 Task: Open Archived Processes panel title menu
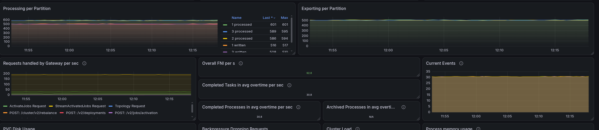361,107
